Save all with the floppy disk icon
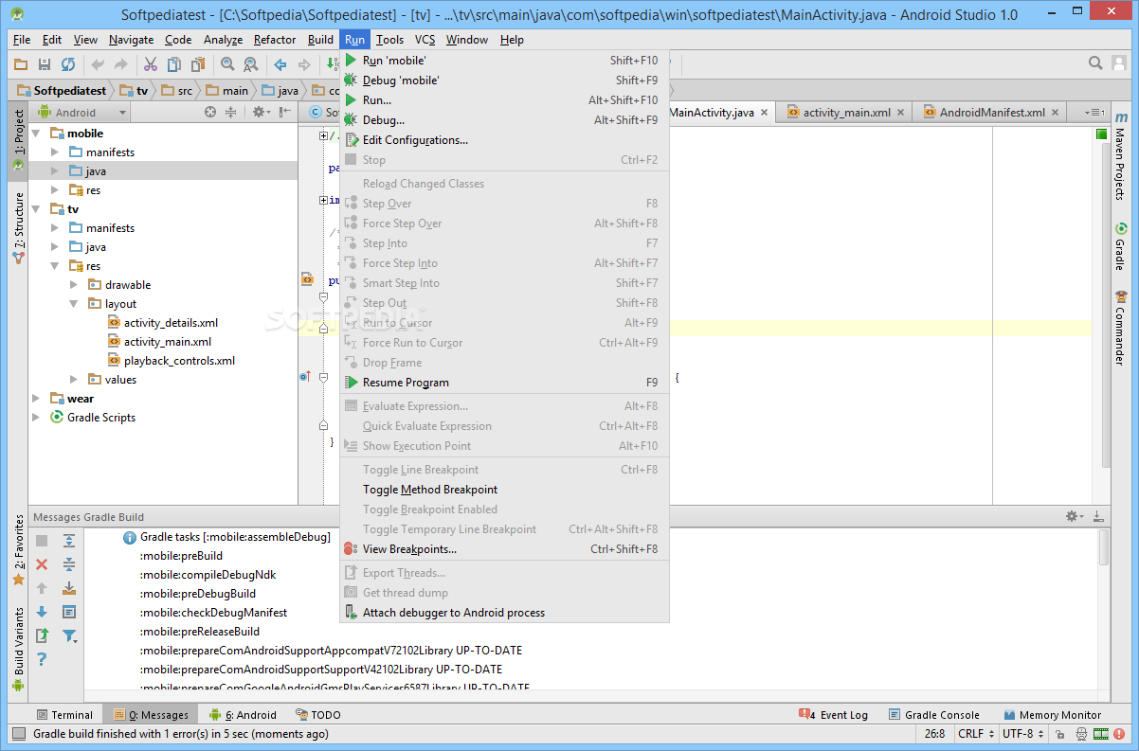The image size is (1139, 751). point(45,64)
